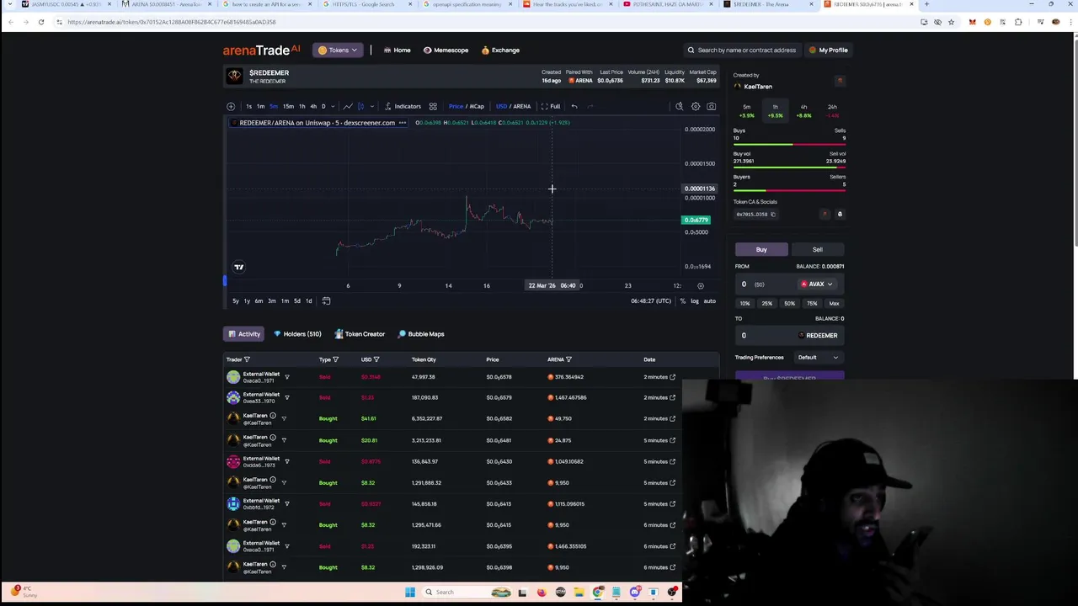The width and height of the screenshot is (1078, 606).
Task: Open the Tokens dropdown in header
Action: 338,50
